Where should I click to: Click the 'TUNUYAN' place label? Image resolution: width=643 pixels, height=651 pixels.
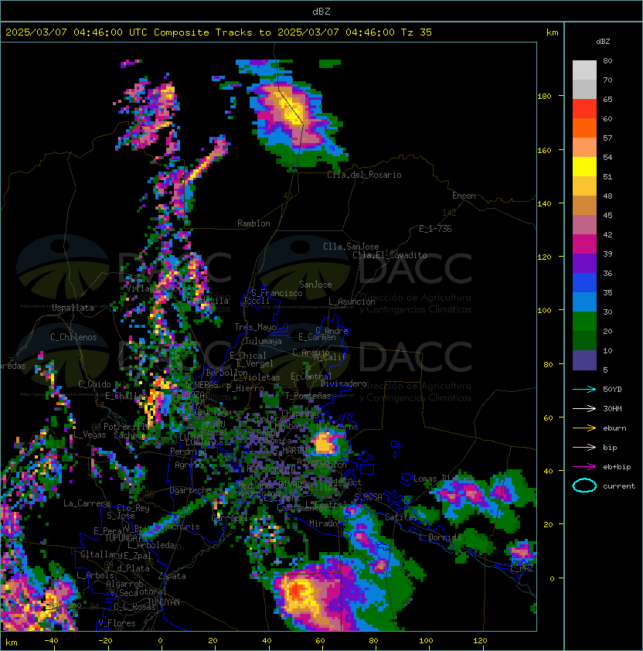click(164, 602)
